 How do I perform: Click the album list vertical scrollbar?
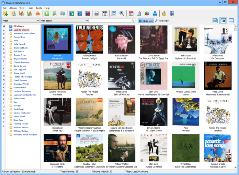[x=236, y=86]
